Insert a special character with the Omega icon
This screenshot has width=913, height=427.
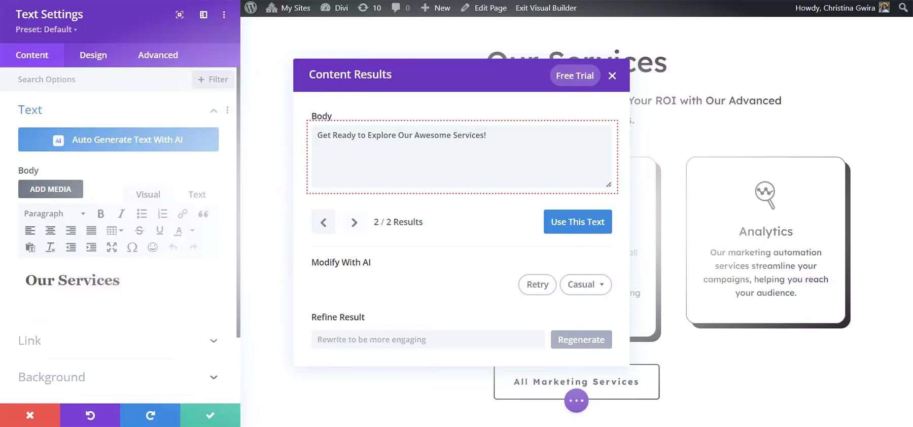[132, 247]
